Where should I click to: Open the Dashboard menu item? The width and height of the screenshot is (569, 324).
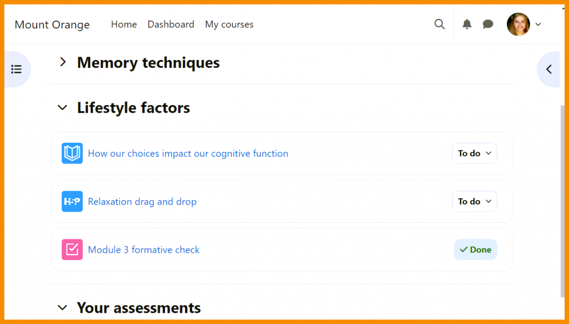(171, 24)
